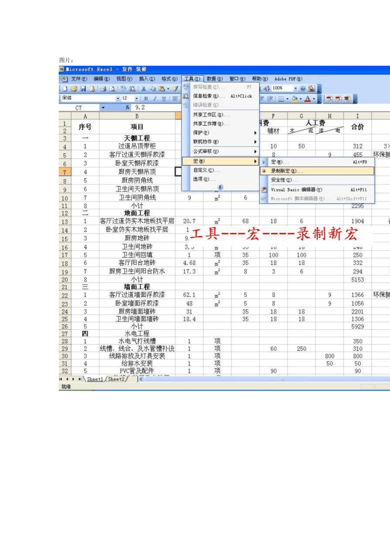Expand the Tools menu with the chevron
Viewport: 390px width, 552px height.
coord(220,187)
